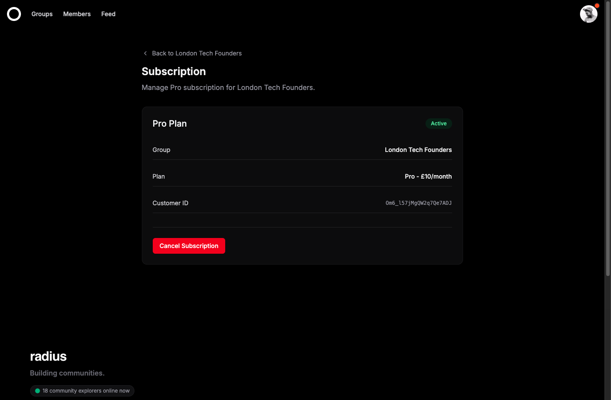
Task: Switch to the Feed section
Action: click(108, 14)
